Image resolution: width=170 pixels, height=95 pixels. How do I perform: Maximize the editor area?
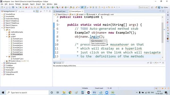[x=163, y=11]
